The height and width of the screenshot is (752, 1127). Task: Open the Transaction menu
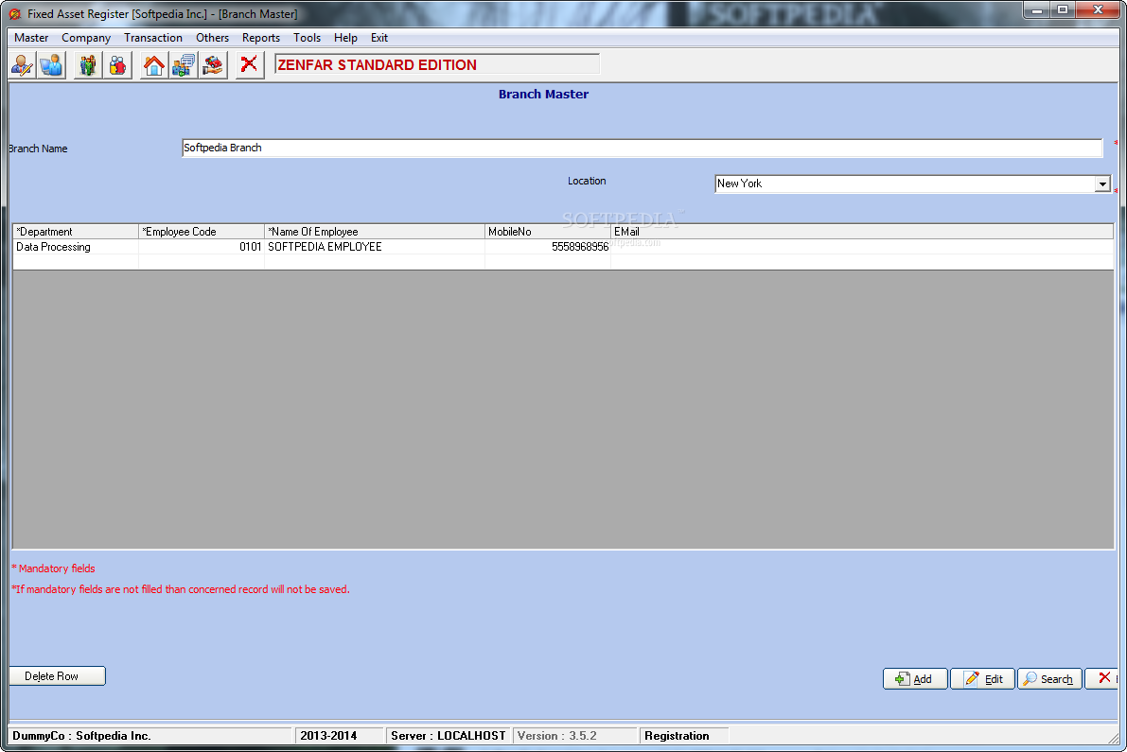[153, 37]
